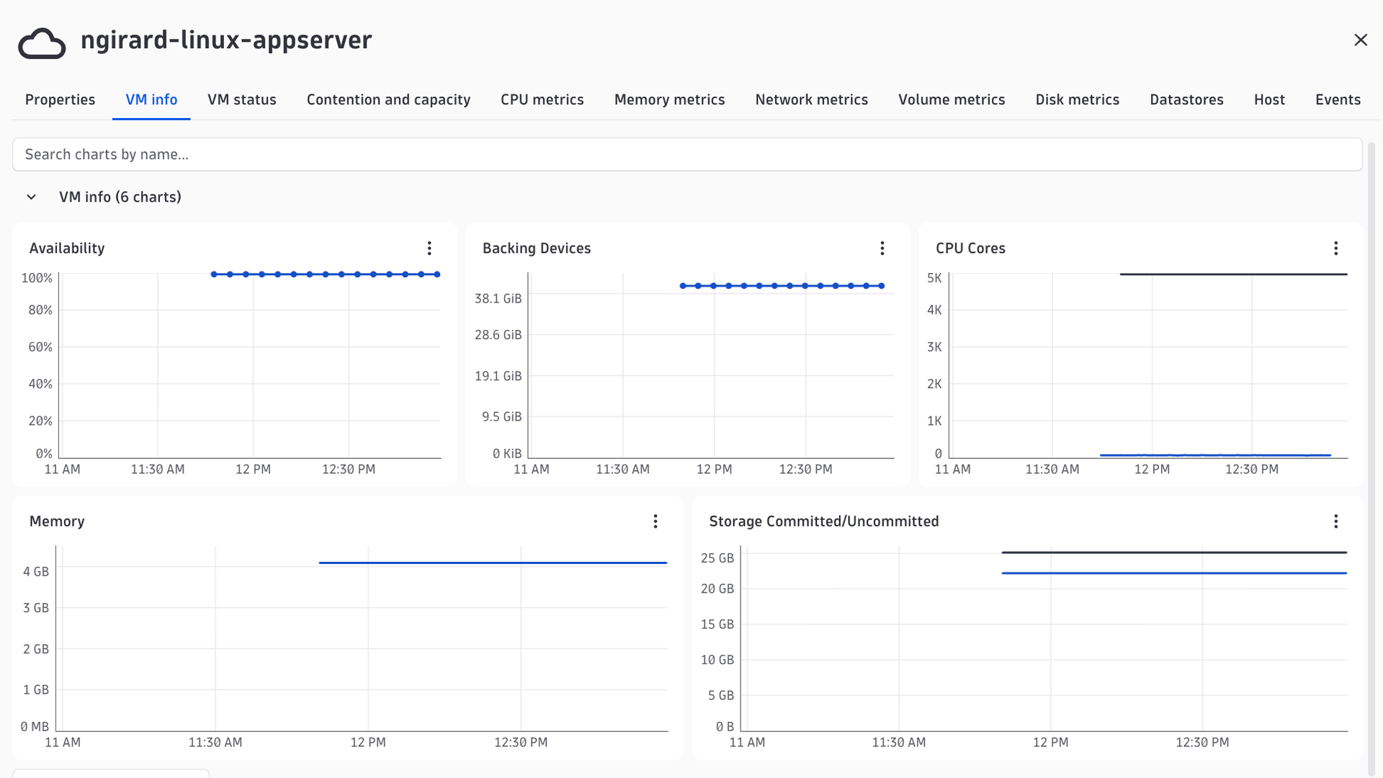The width and height of the screenshot is (1383, 778).
Task: View the Volume metrics tab
Action: tap(952, 99)
